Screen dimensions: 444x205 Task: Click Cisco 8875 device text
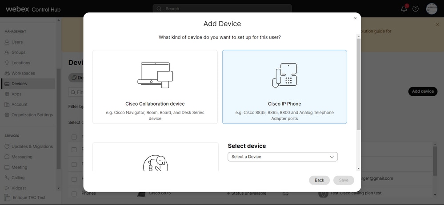click(x=160, y=193)
